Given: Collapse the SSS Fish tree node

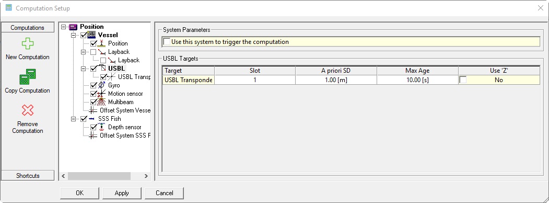Looking at the screenshot, I should coord(73,119).
